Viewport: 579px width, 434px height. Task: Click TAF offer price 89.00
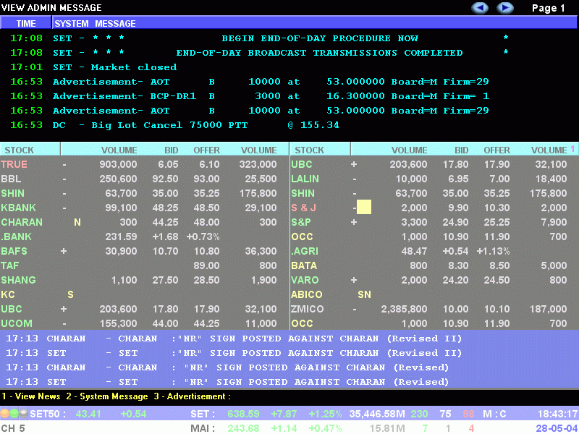tap(206, 265)
